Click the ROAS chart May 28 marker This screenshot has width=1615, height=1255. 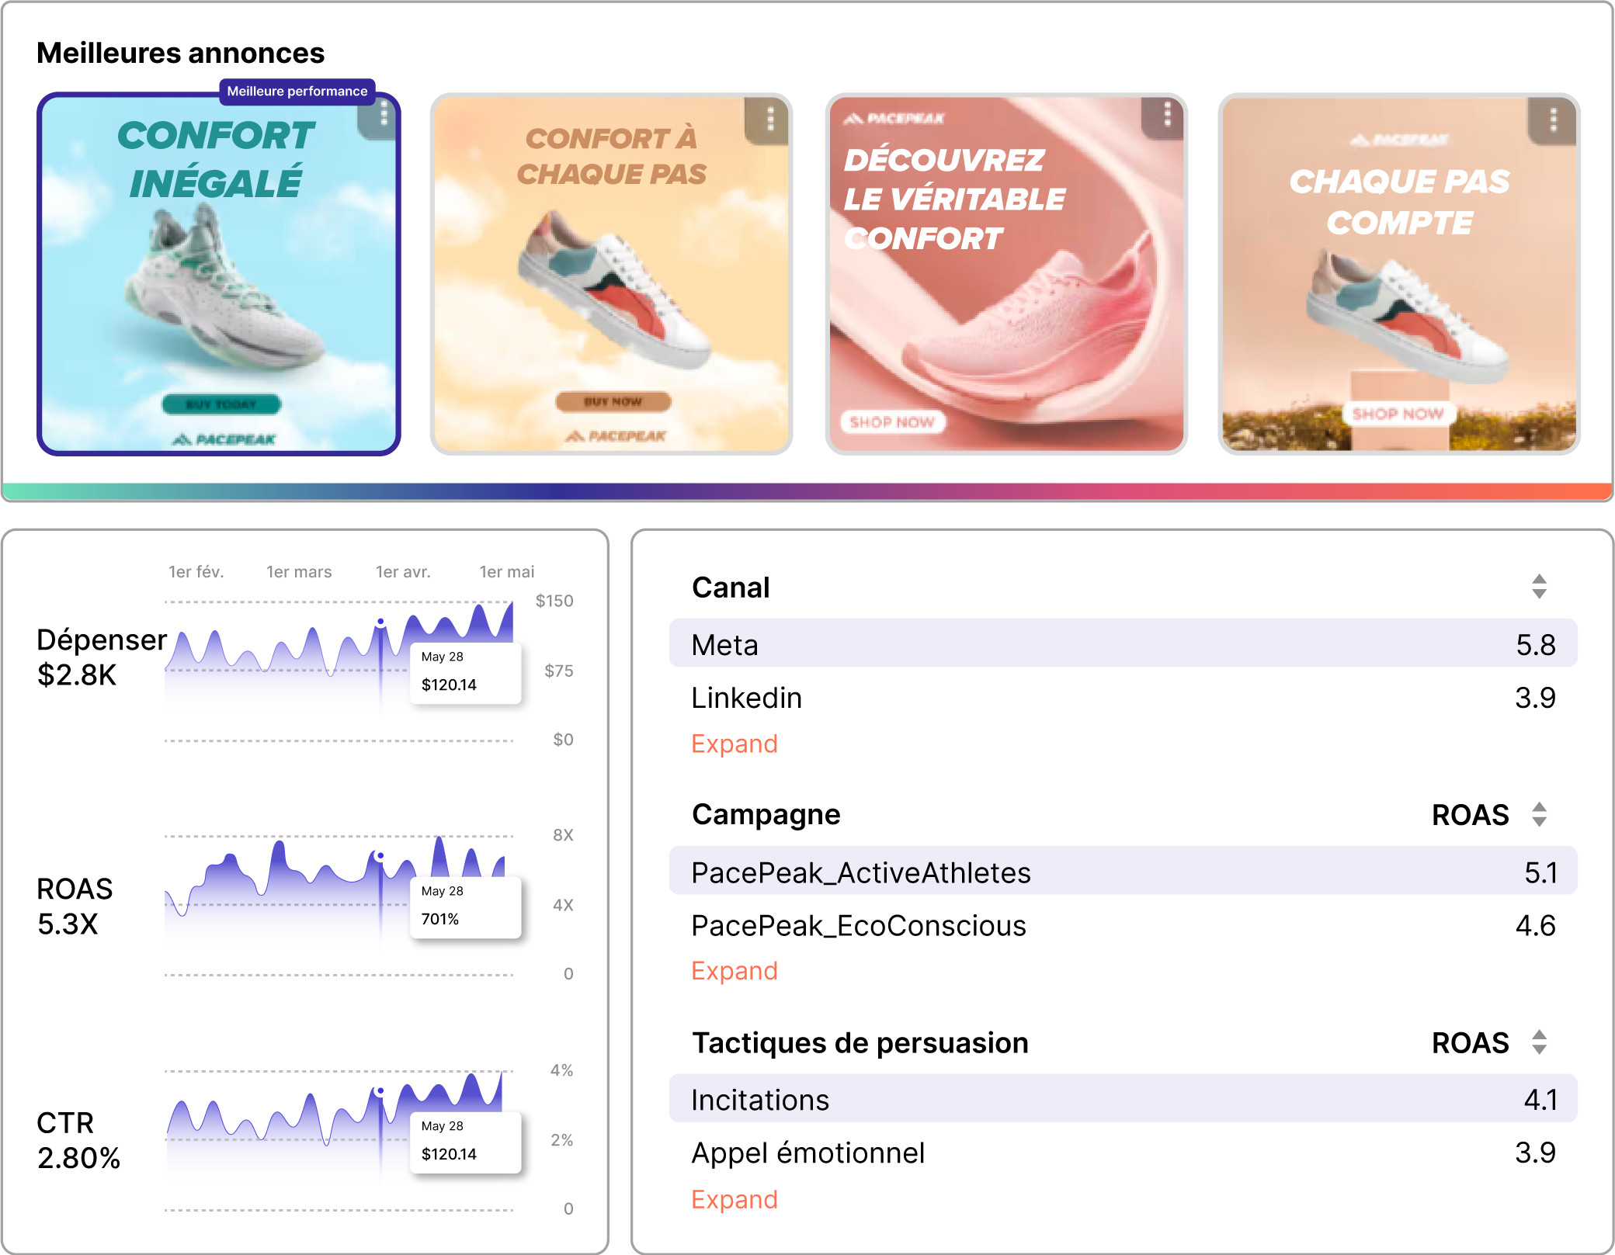(380, 857)
